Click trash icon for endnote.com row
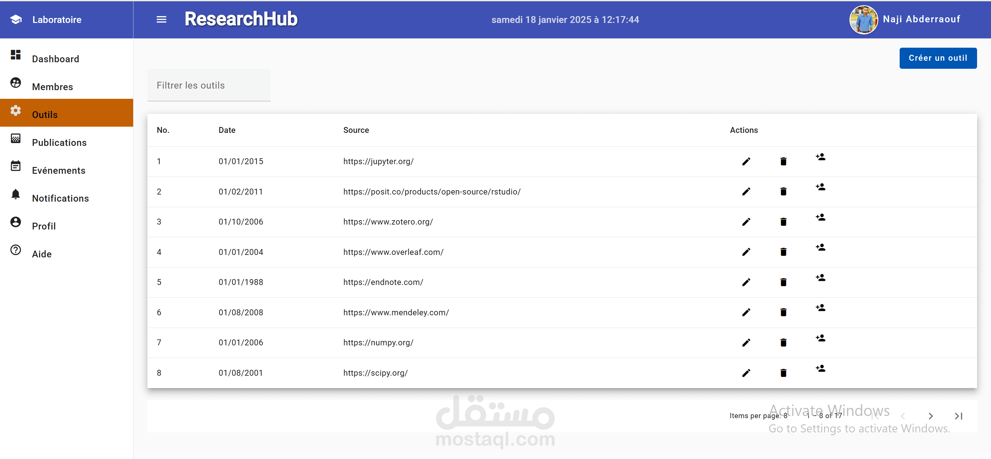The height and width of the screenshot is (459, 991). [783, 282]
